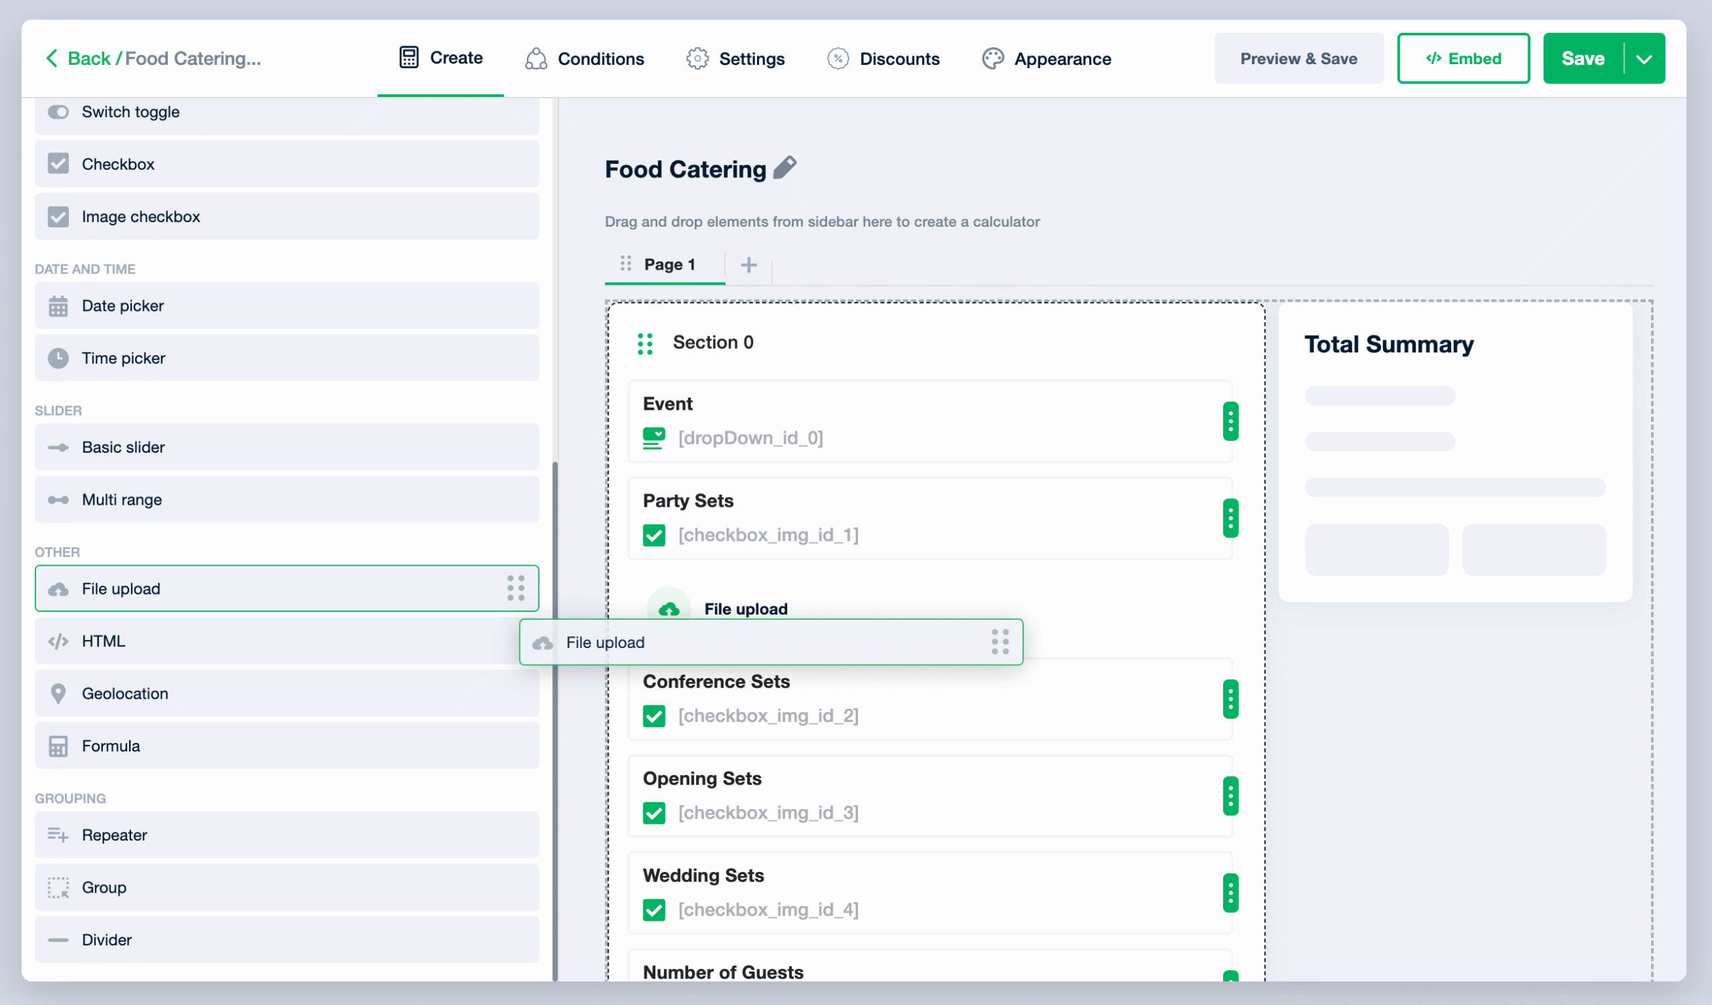Click the Date picker calendar icon

[x=58, y=306]
